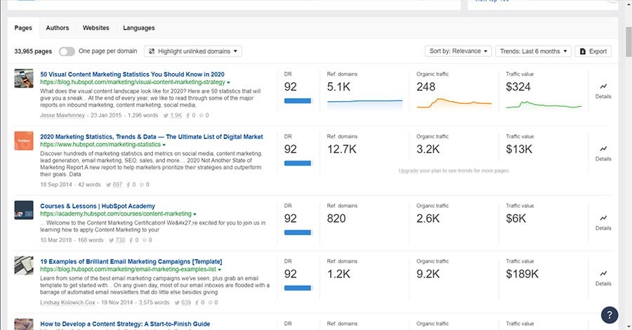This screenshot has height=330, width=632.
Task: Click the DR 92 blue bar in first row
Action: [297, 102]
